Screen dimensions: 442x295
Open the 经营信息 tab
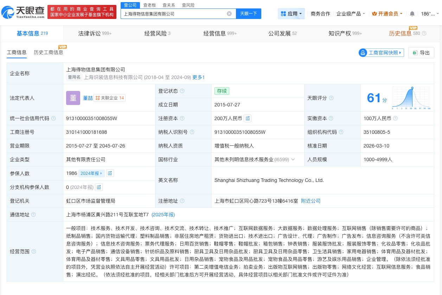pos(220,33)
